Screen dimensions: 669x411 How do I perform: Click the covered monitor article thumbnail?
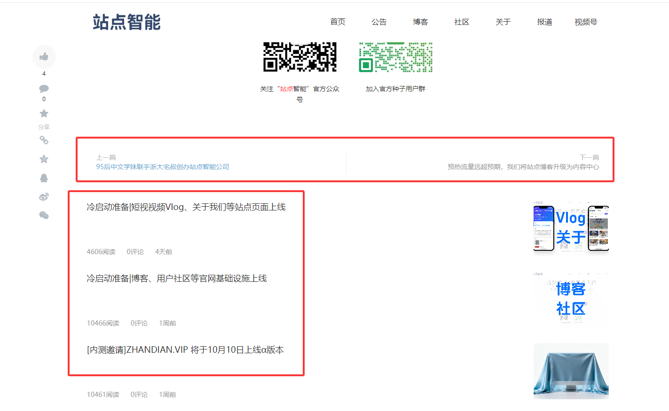click(571, 371)
